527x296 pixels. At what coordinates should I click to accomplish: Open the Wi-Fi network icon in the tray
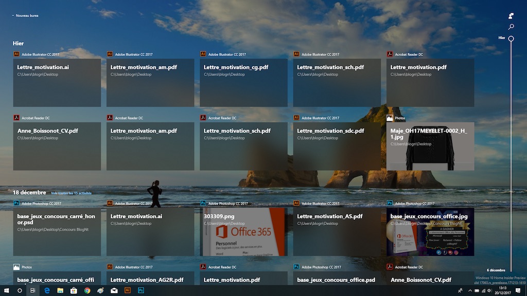(x=483, y=291)
